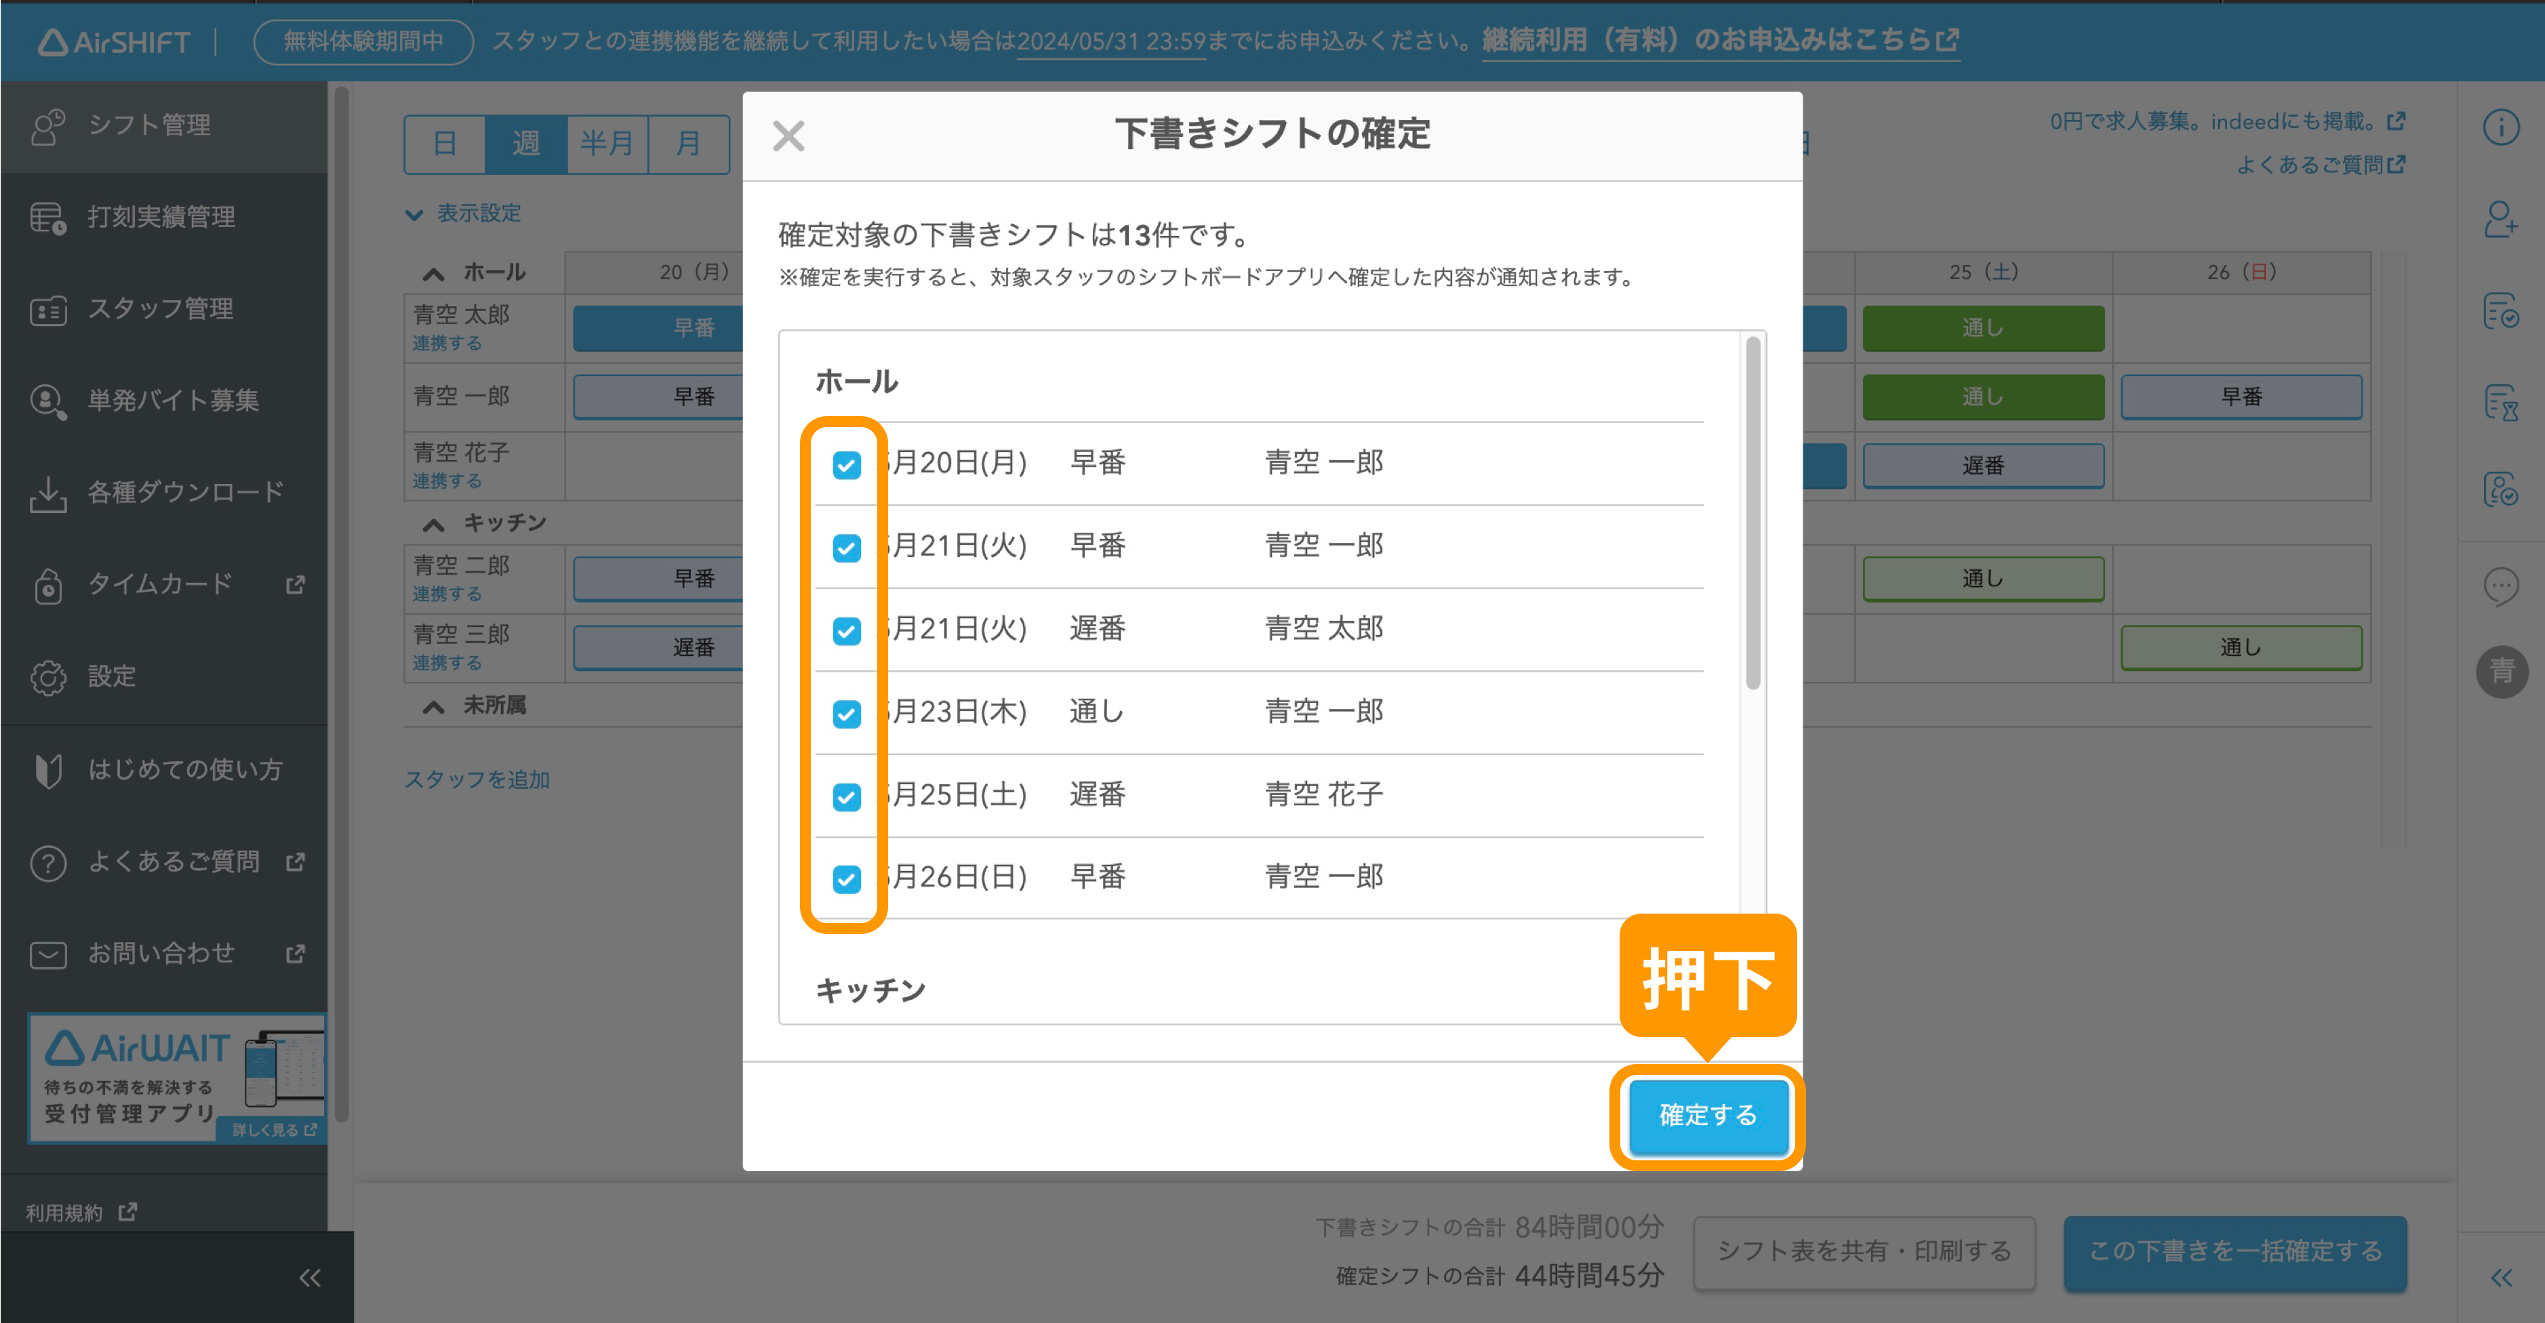Image resolution: width=2545 pixels, height=1323 pixels.
Task: Open the 継続利用(有料)のお申込みはこちら link
Action: 1720,41
